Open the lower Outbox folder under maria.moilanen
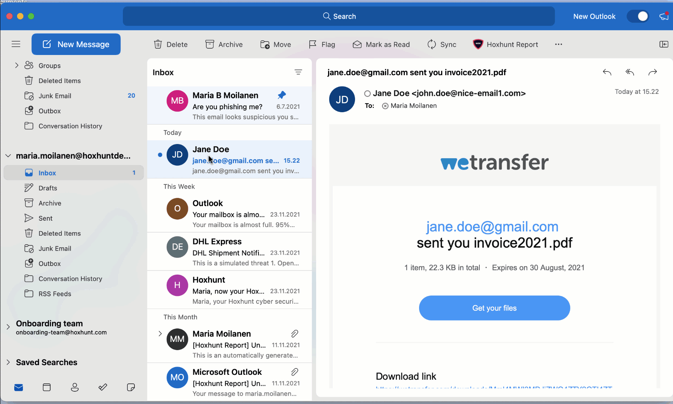Screen dimensions: 673x404 [x=74, y=264]
